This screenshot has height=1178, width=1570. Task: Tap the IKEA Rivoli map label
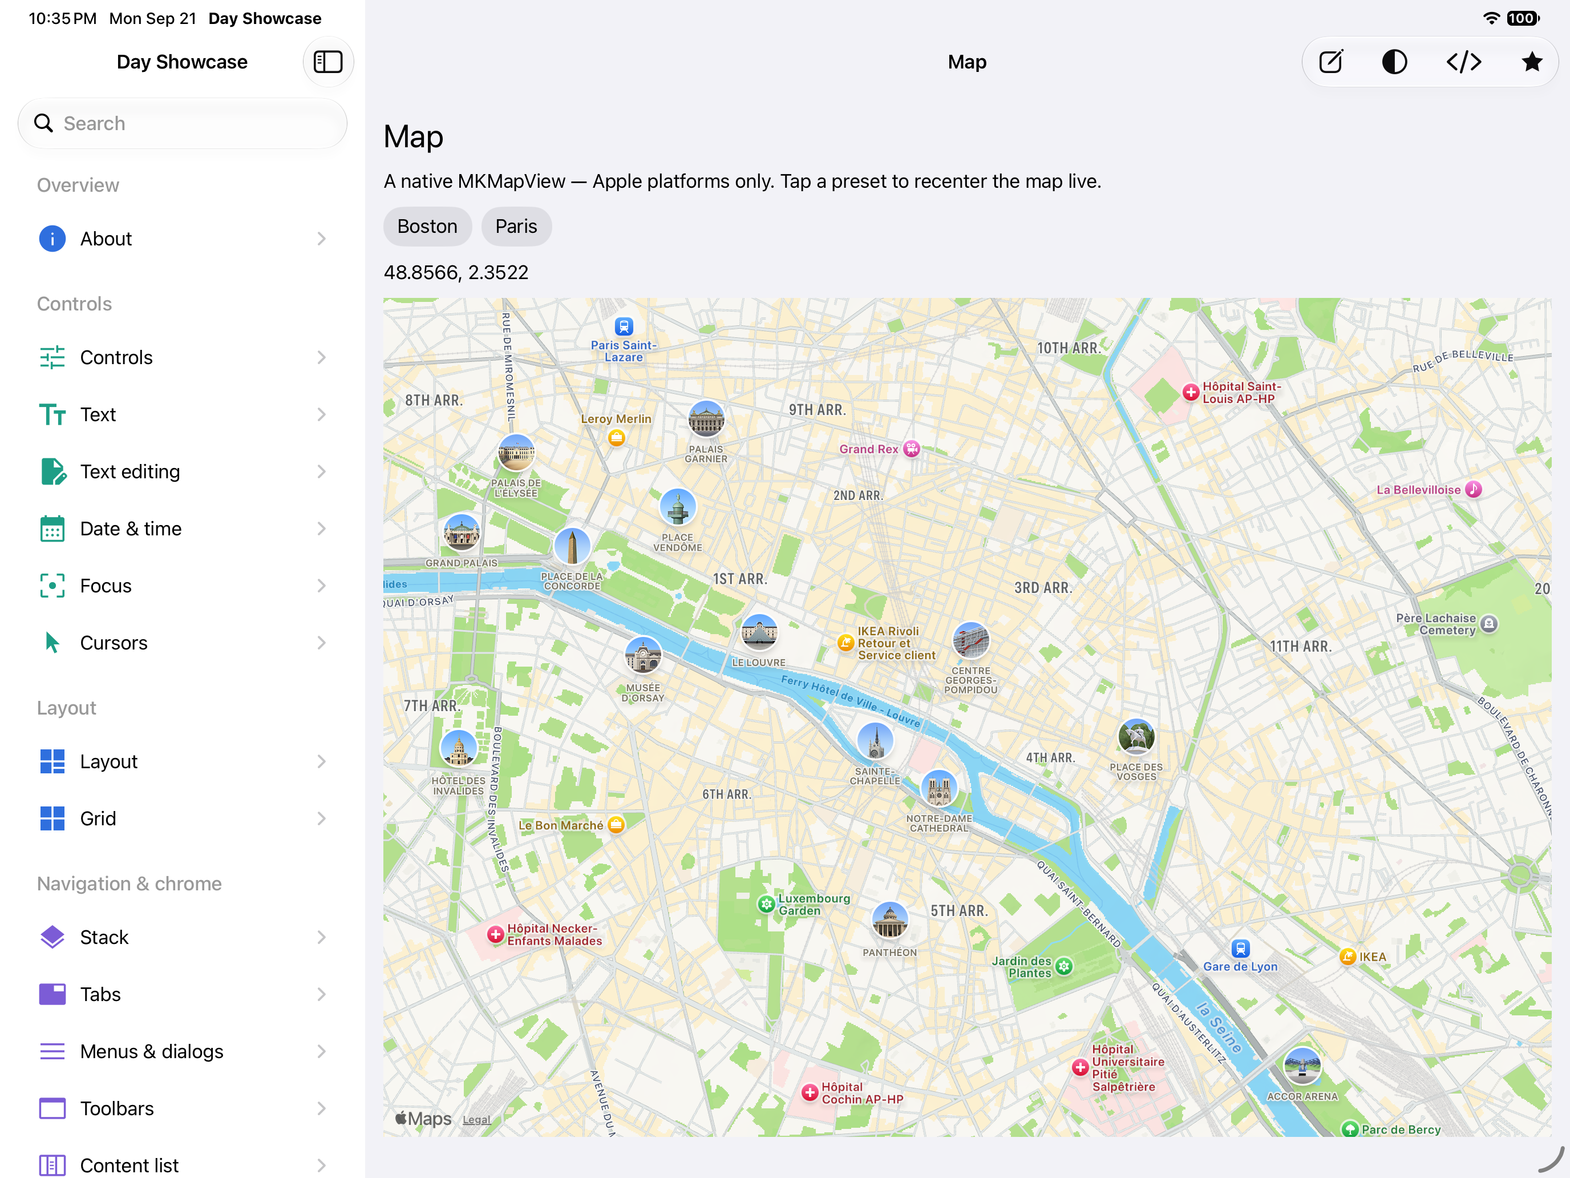[x=896, y=643]
